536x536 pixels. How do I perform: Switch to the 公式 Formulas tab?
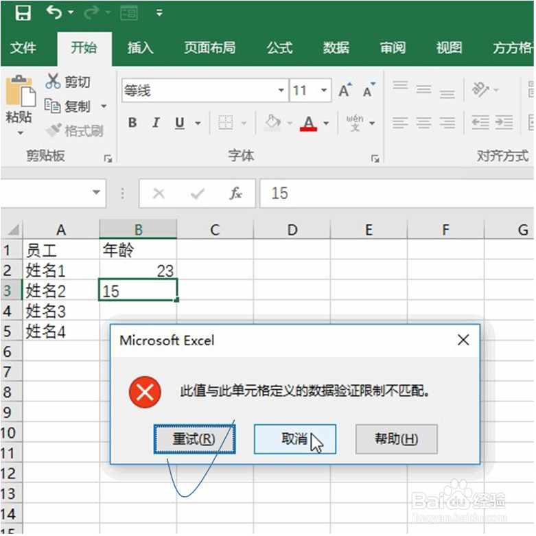coord(279,48)
